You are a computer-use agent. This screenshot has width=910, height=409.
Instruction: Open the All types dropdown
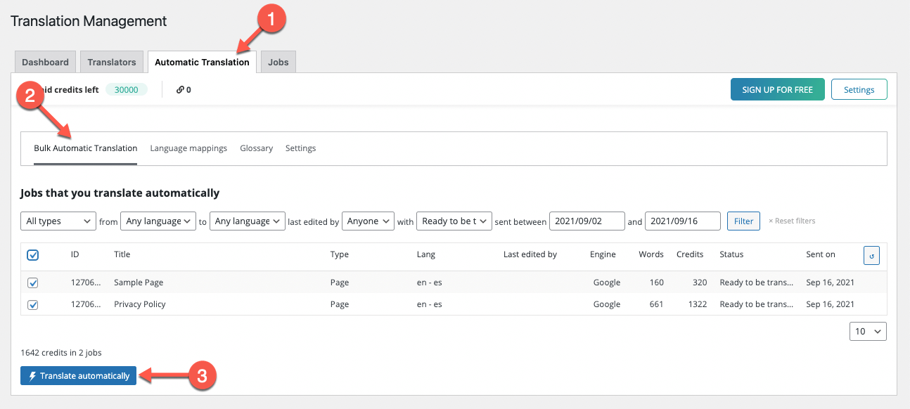[x=58, y=221]
